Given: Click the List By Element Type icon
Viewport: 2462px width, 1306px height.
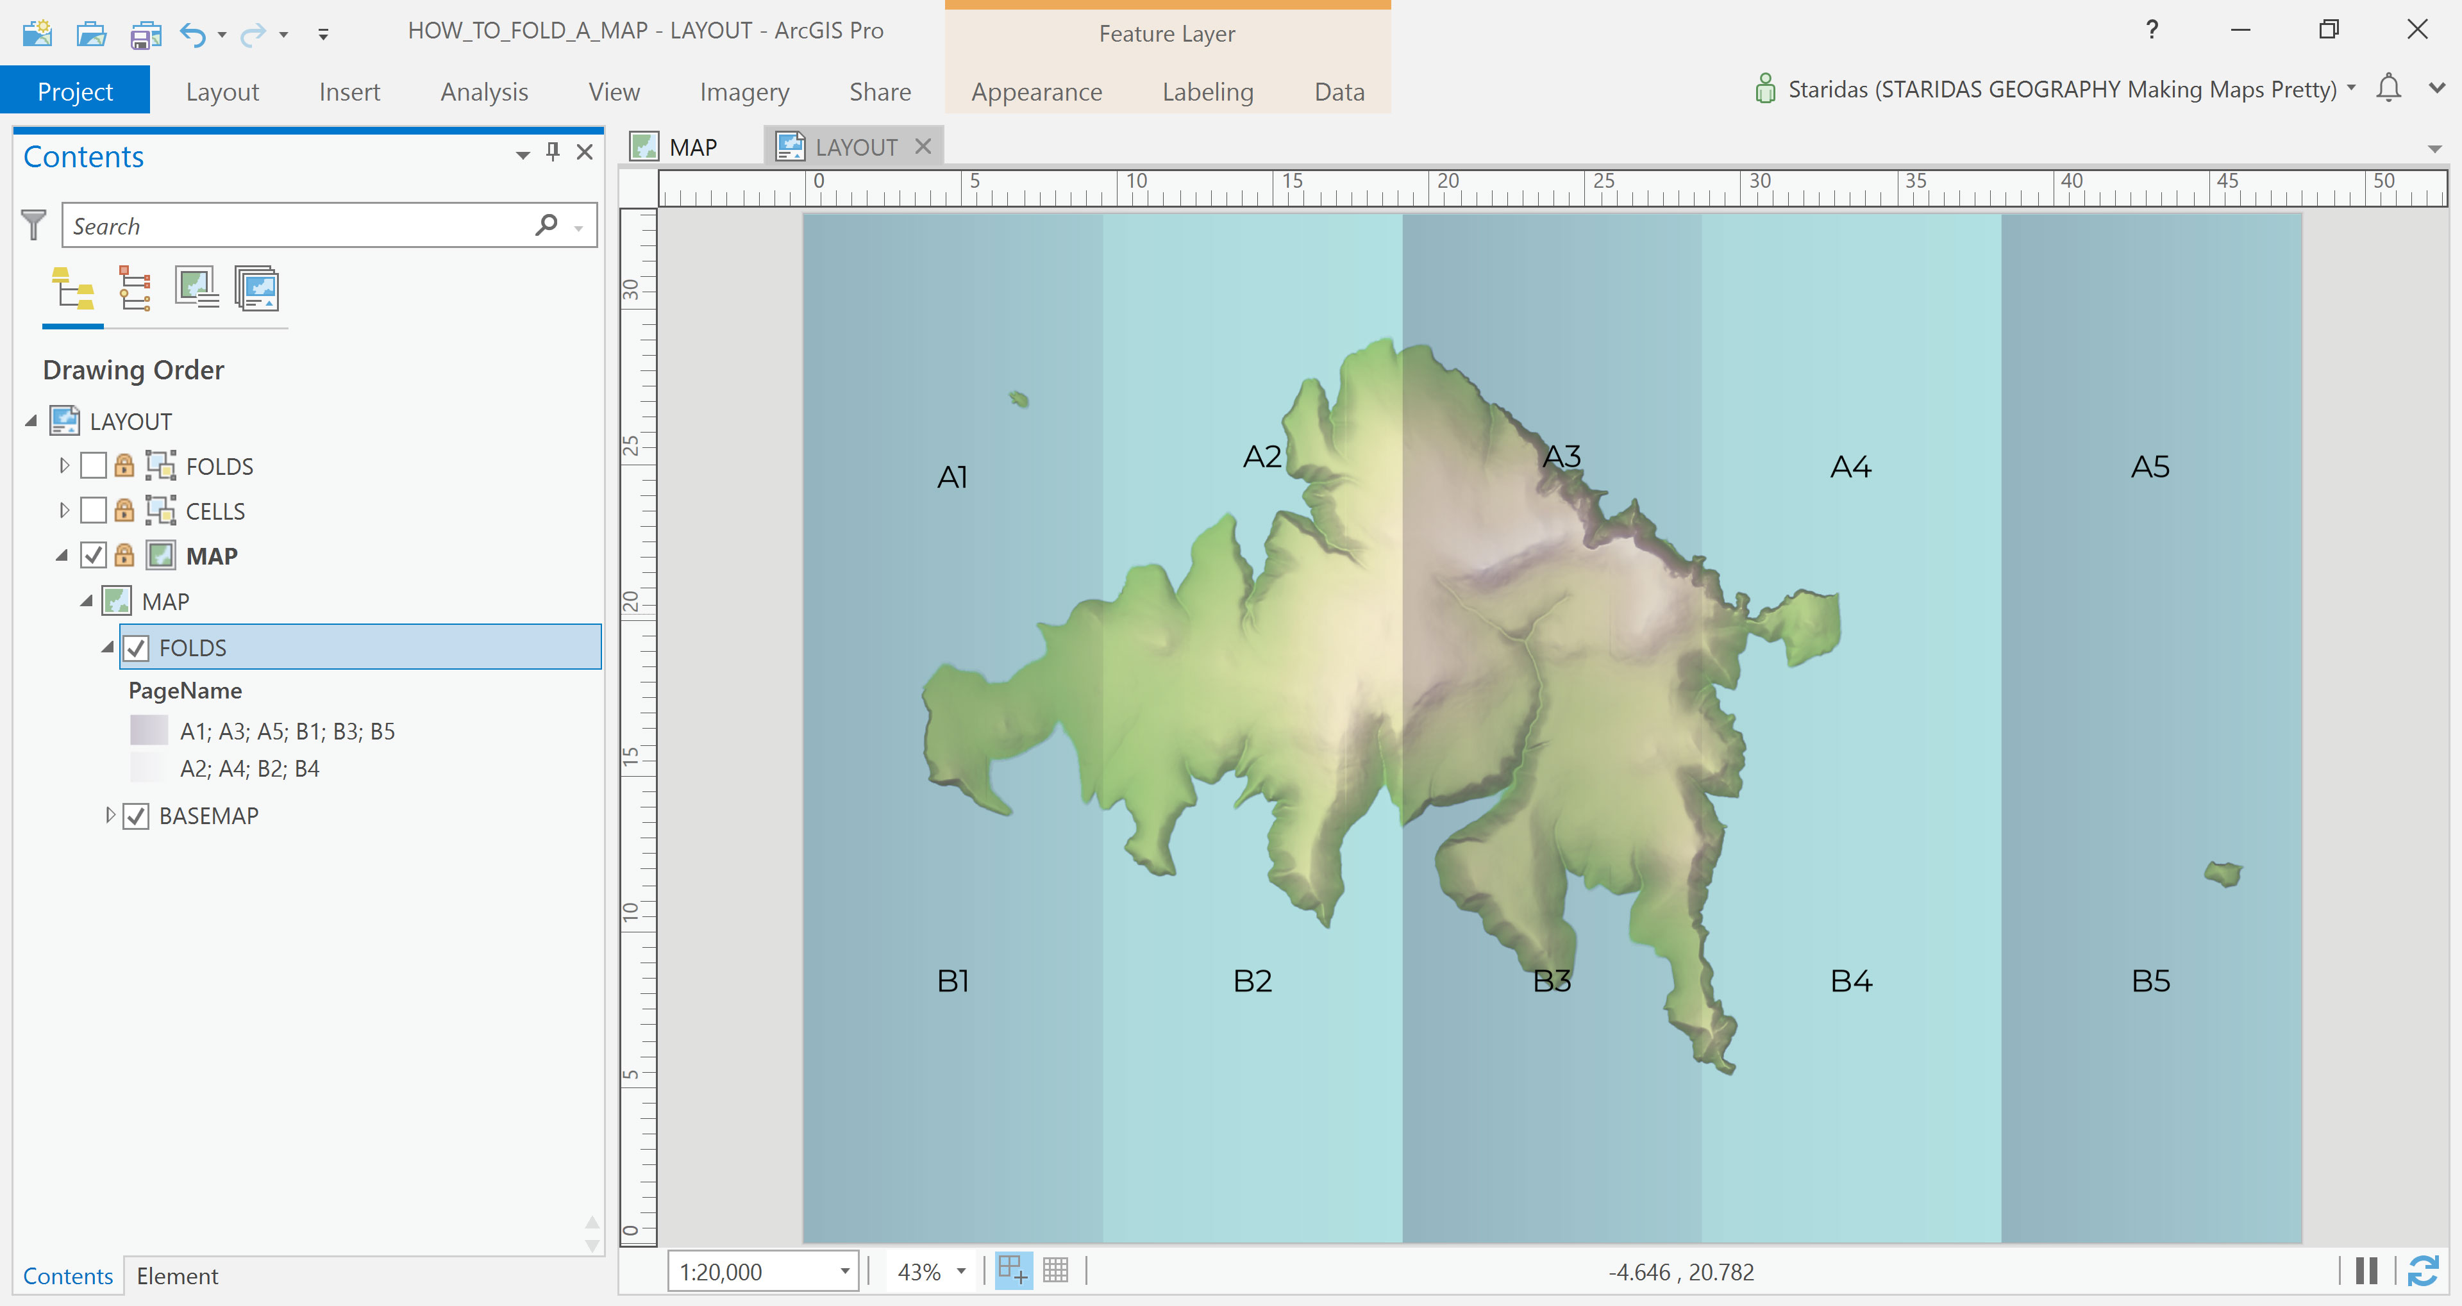Looking at the screenshot, I should pos(134,288).
